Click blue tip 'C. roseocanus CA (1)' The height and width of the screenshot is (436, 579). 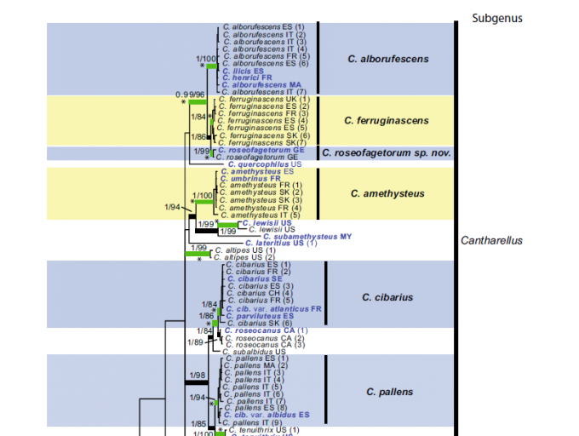[x=266, y=330]
